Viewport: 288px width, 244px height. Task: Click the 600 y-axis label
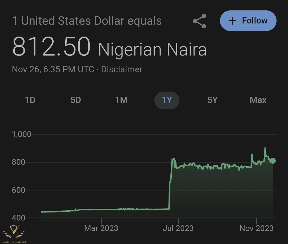tap(18, 190)
